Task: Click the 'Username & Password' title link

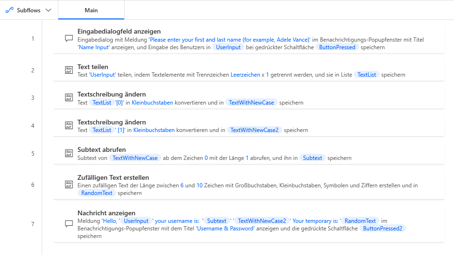Action: point(225,229)
